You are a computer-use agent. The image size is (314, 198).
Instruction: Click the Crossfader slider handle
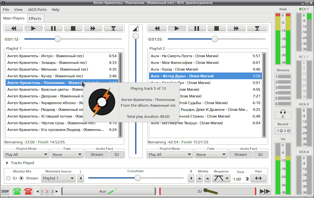(138, 178)
